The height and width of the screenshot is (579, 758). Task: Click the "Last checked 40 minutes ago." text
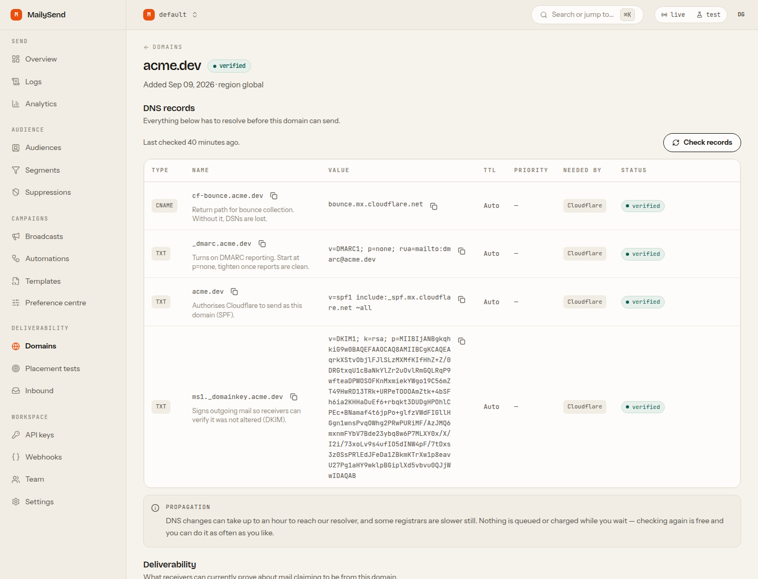point(192,143)
